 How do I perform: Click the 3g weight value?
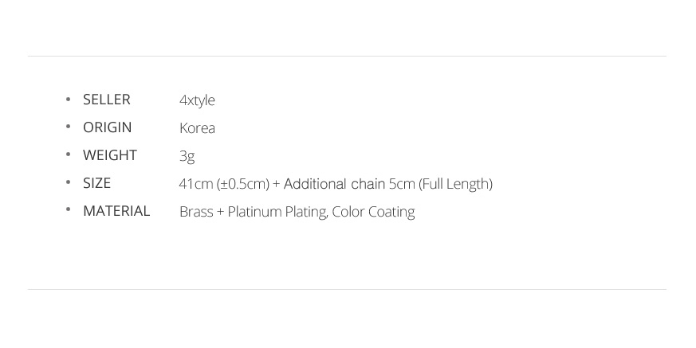point(187,157)
